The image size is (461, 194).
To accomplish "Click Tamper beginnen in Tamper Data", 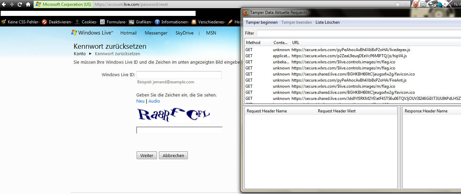I will pos(261,22).
